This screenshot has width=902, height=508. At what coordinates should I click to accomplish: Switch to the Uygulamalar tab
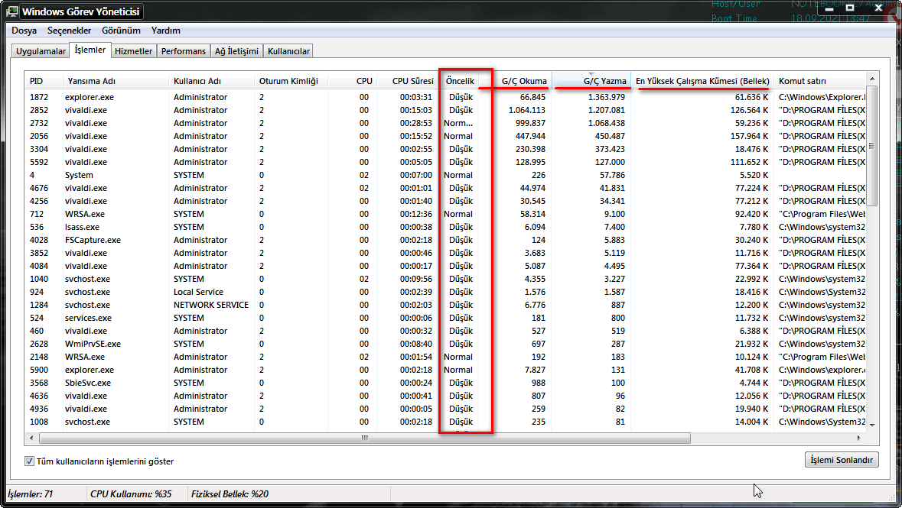(41, 51)
